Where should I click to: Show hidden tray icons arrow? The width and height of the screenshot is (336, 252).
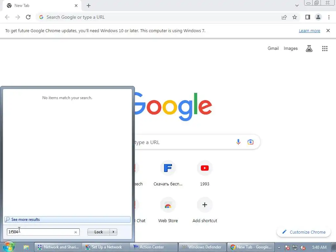[279, 247]
